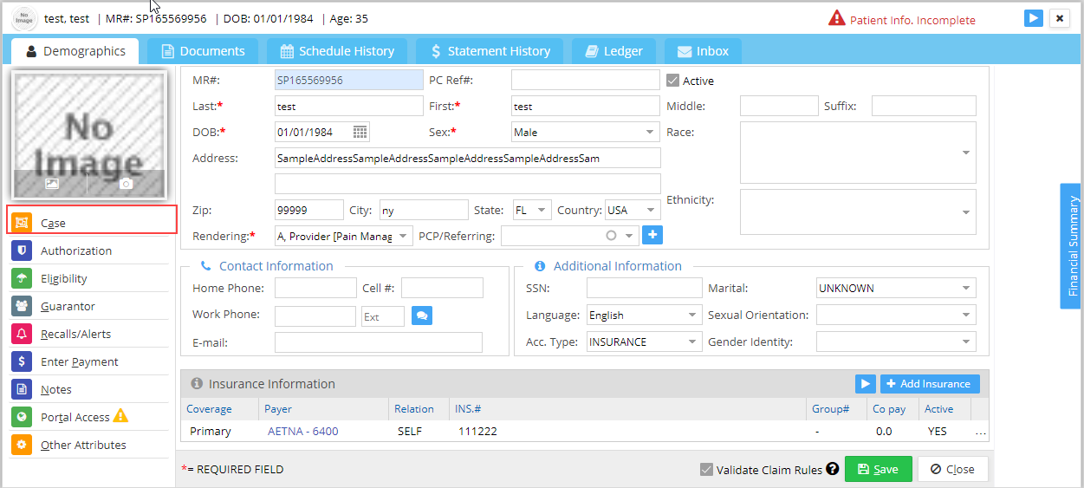Open Eligibility from the sidebar icon
1084x488 pixels.
coord(22,278)
